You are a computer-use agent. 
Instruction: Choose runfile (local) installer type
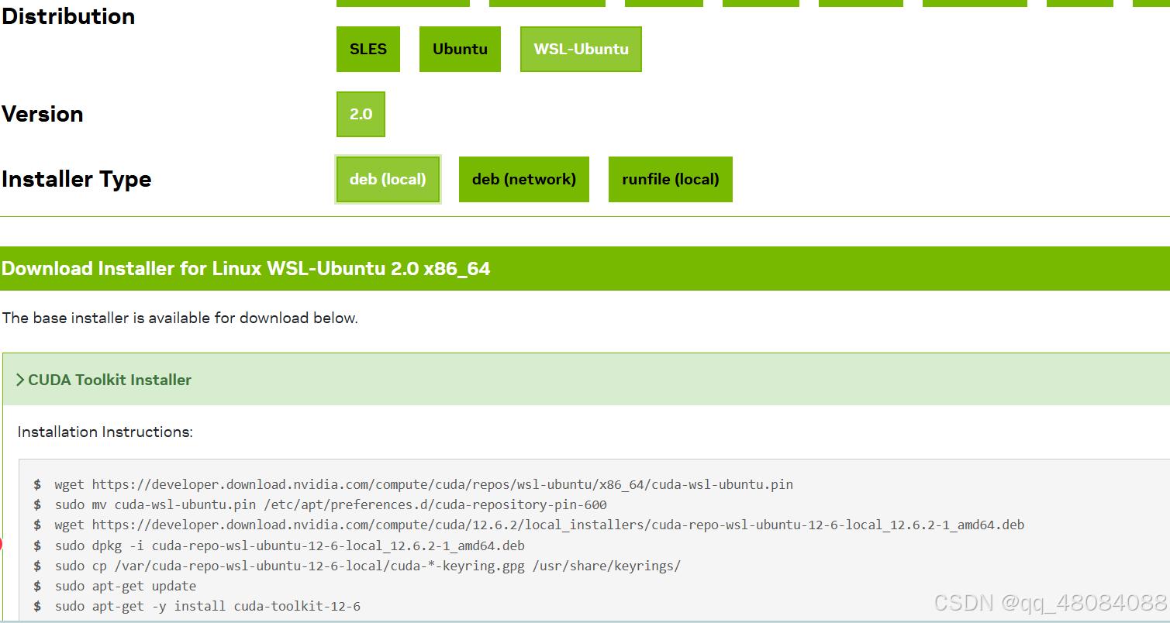(x=671, y=179)
